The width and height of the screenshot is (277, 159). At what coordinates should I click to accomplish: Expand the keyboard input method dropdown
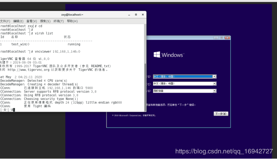[214, 91]
